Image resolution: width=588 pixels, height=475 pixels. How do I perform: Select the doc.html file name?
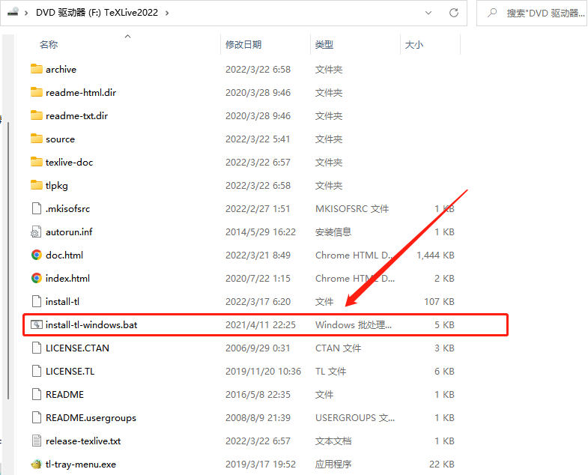(x=64, y=255)
